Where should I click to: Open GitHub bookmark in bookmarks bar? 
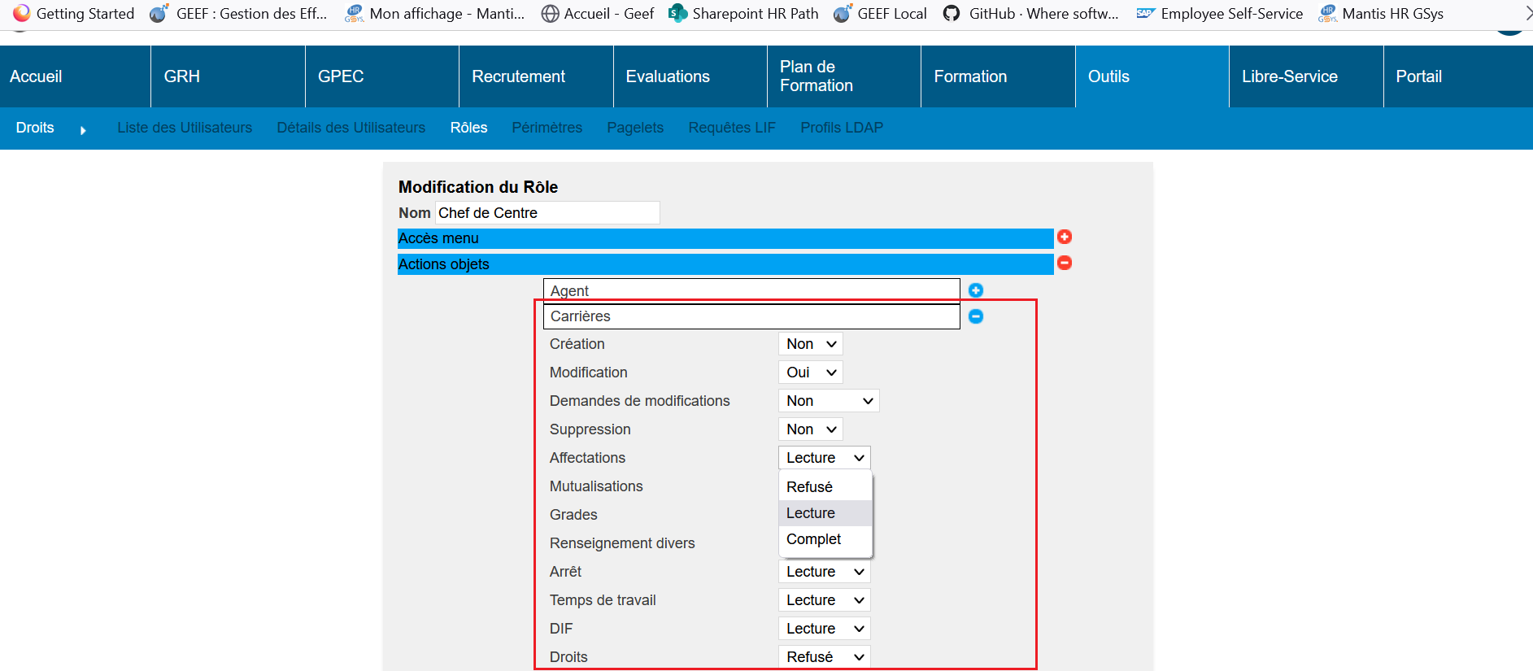click(x=1030, y=14)
